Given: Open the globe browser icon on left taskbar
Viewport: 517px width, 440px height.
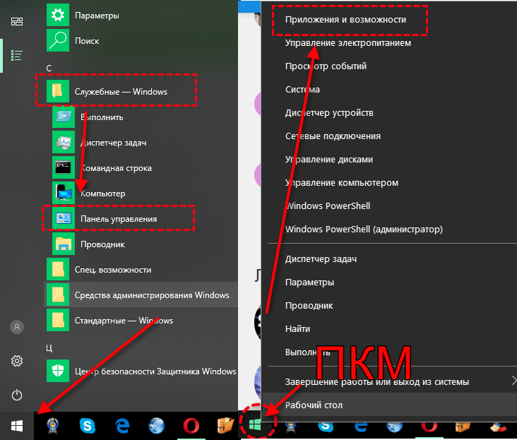Looking at the screenshot, I should tap(156, 426).
